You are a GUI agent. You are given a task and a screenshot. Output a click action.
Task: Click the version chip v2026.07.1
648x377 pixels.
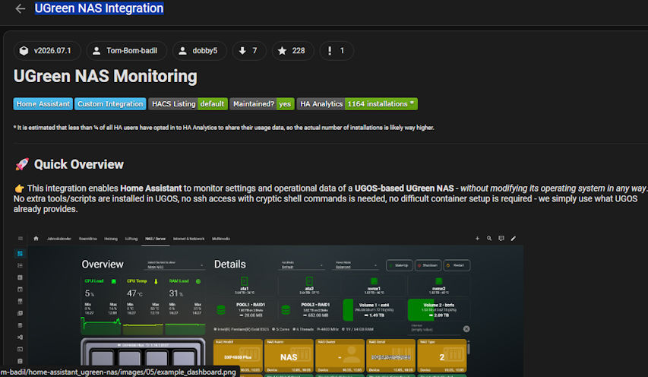[46, 51]
